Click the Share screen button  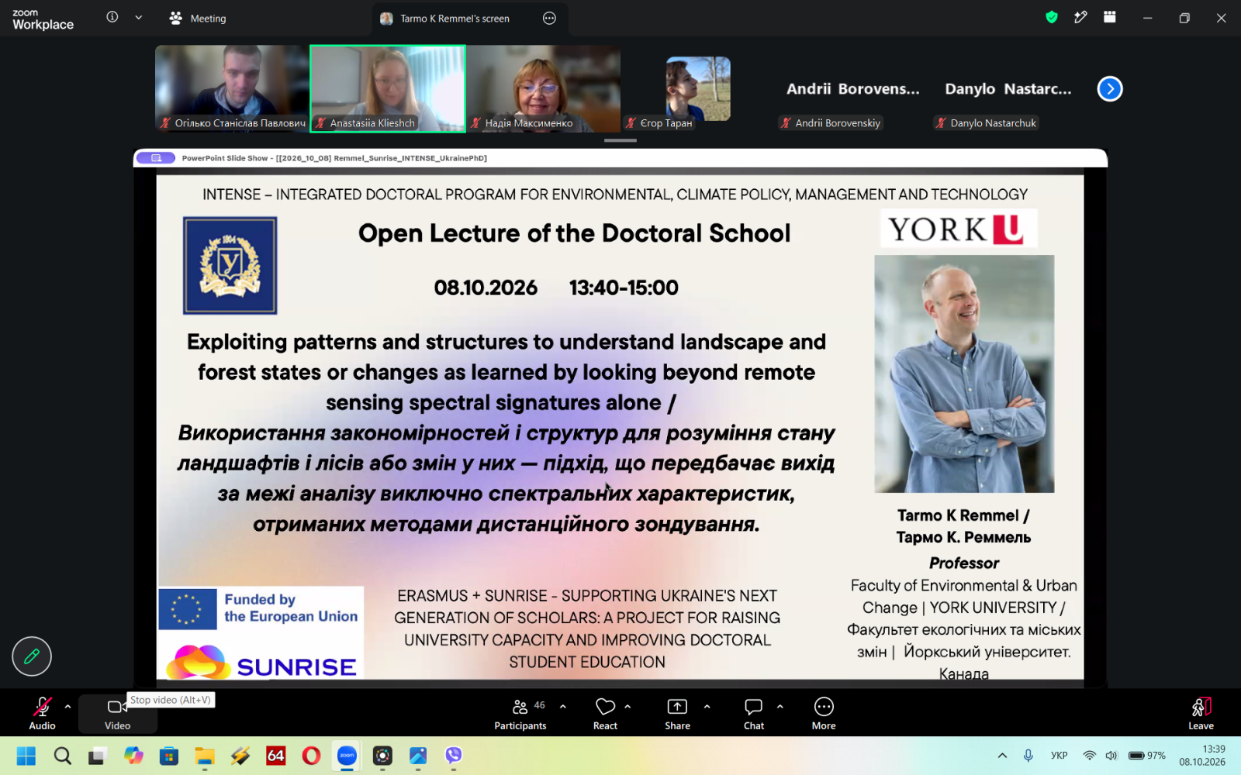[x=677, y=713]
